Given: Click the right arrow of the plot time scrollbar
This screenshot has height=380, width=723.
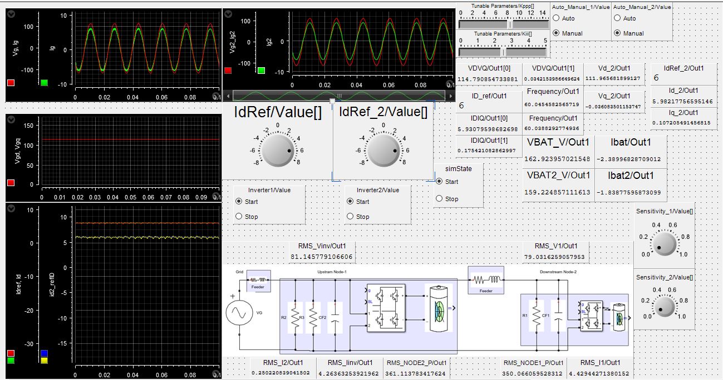Looking at the screenshot, I should 451,96.
